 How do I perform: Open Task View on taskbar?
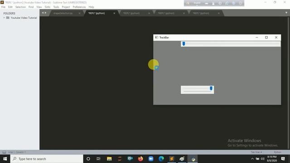click(x=98, y=159)
